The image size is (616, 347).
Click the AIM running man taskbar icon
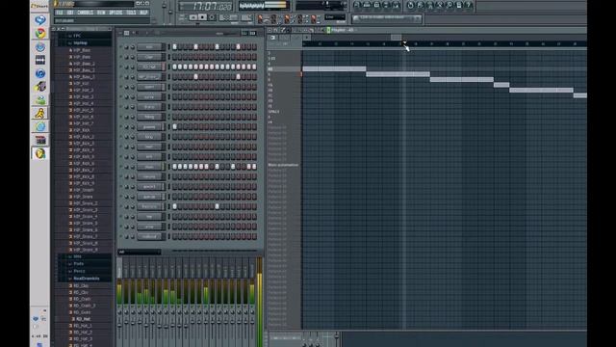(40, 114)
